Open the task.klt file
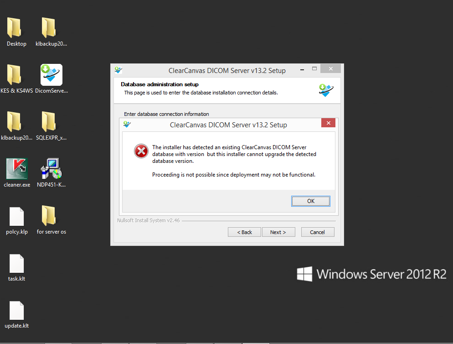453x344 pixels. click(x=16, y=264)
